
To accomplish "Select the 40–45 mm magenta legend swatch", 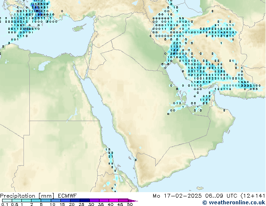I will click(x=114, y=201).
